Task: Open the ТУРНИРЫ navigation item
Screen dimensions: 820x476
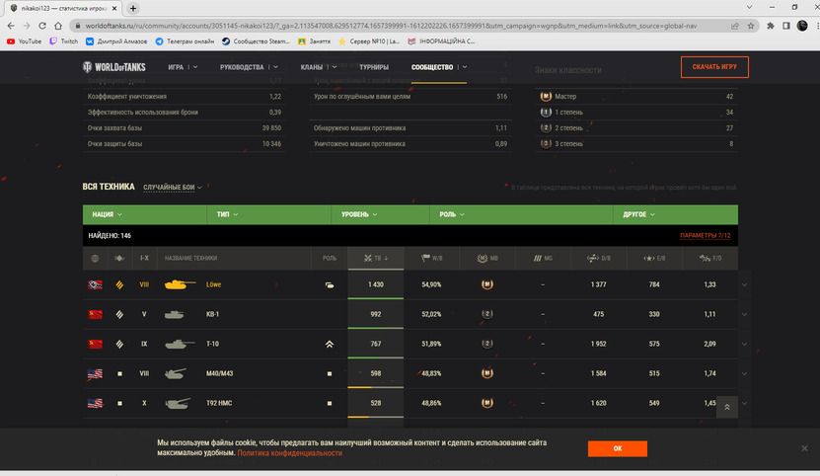Action: click(x=374, y=67)
